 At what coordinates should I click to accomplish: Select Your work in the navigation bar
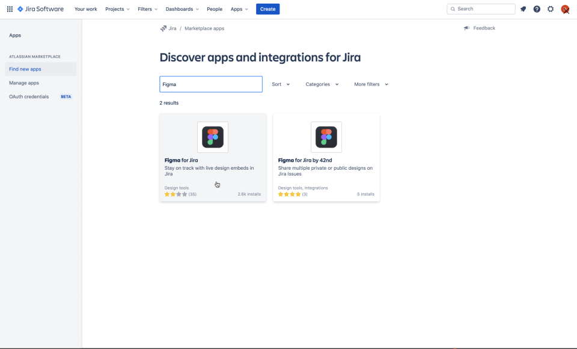coord(85,8)
